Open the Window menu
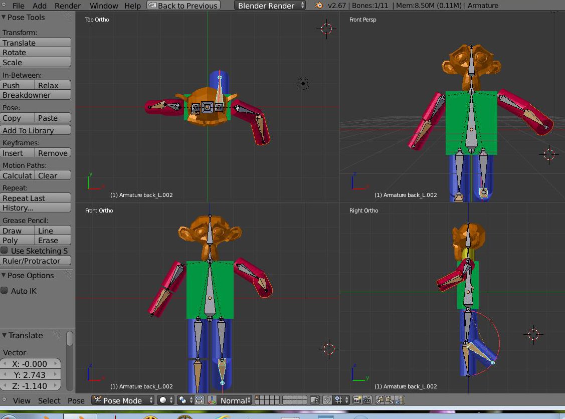The width and height of the screenshot is (565, 419). [x=104, y=6]
